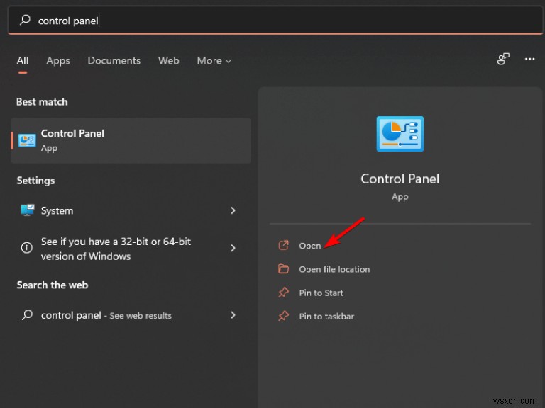Open '32-bit or 64-bit version of Windows' result
545x408 pixels.
[x=131, y=249]
